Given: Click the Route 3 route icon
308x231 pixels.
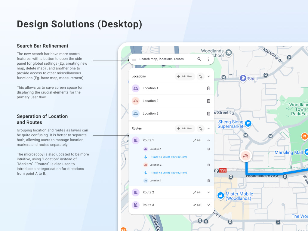Looking at the screenshot, I should (136, 205).
